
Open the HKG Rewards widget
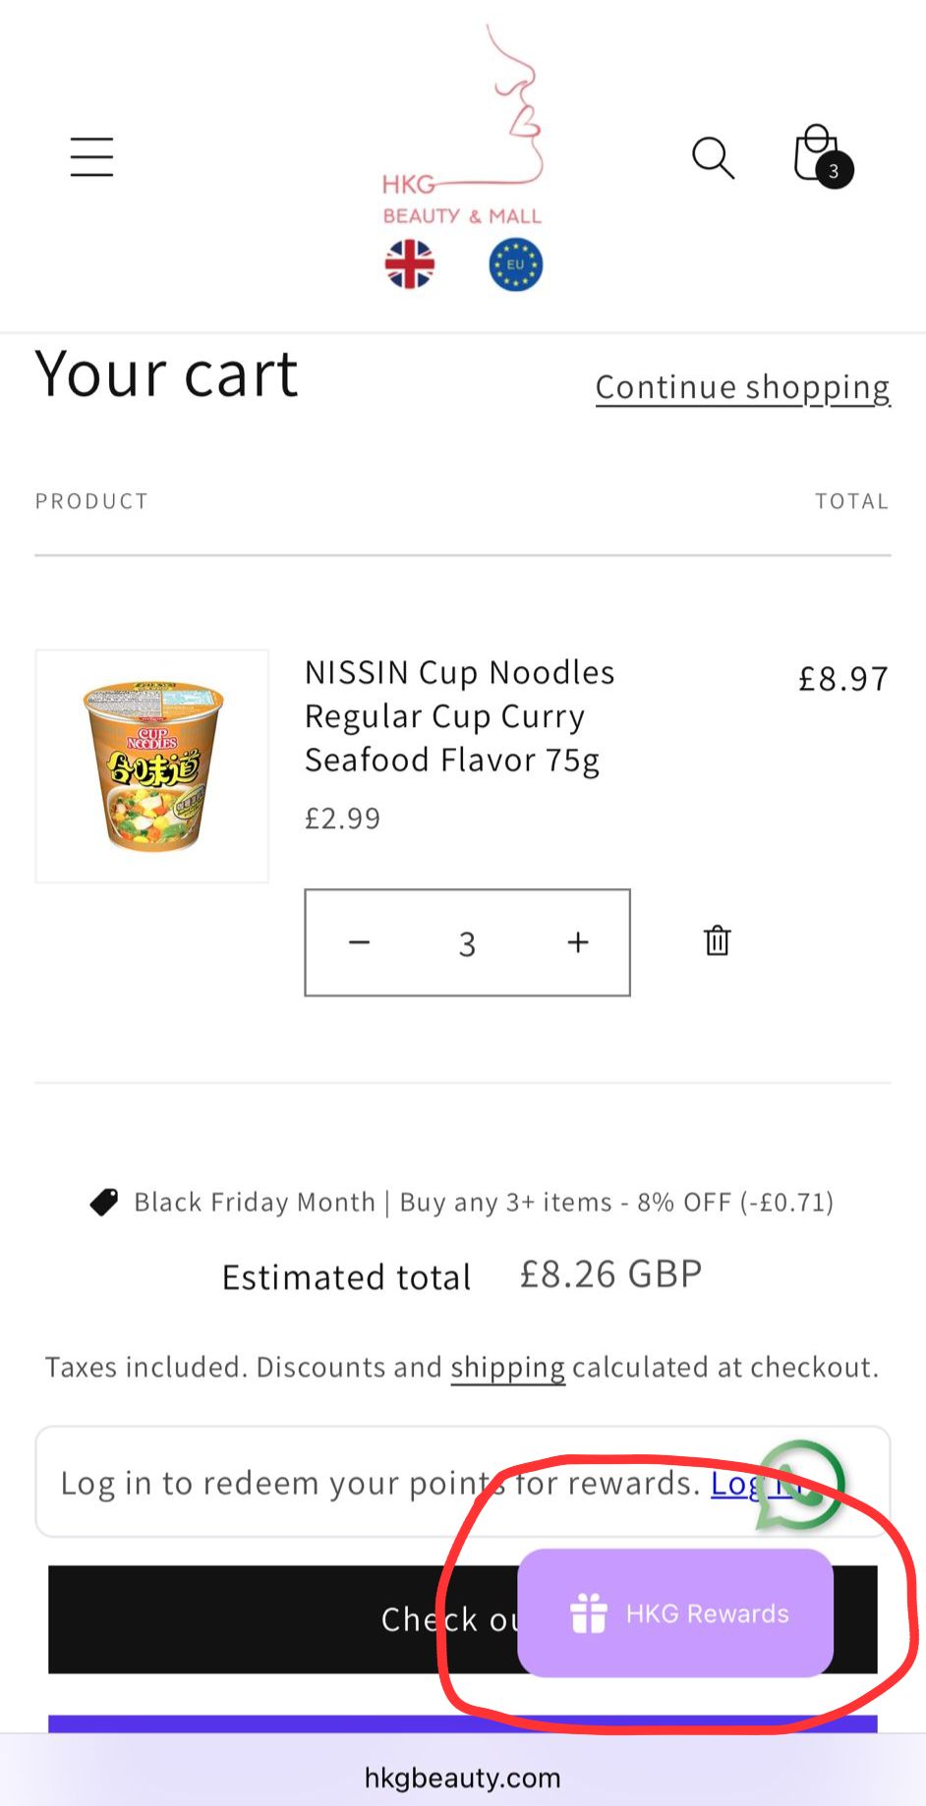click(x=675, y=1613)
